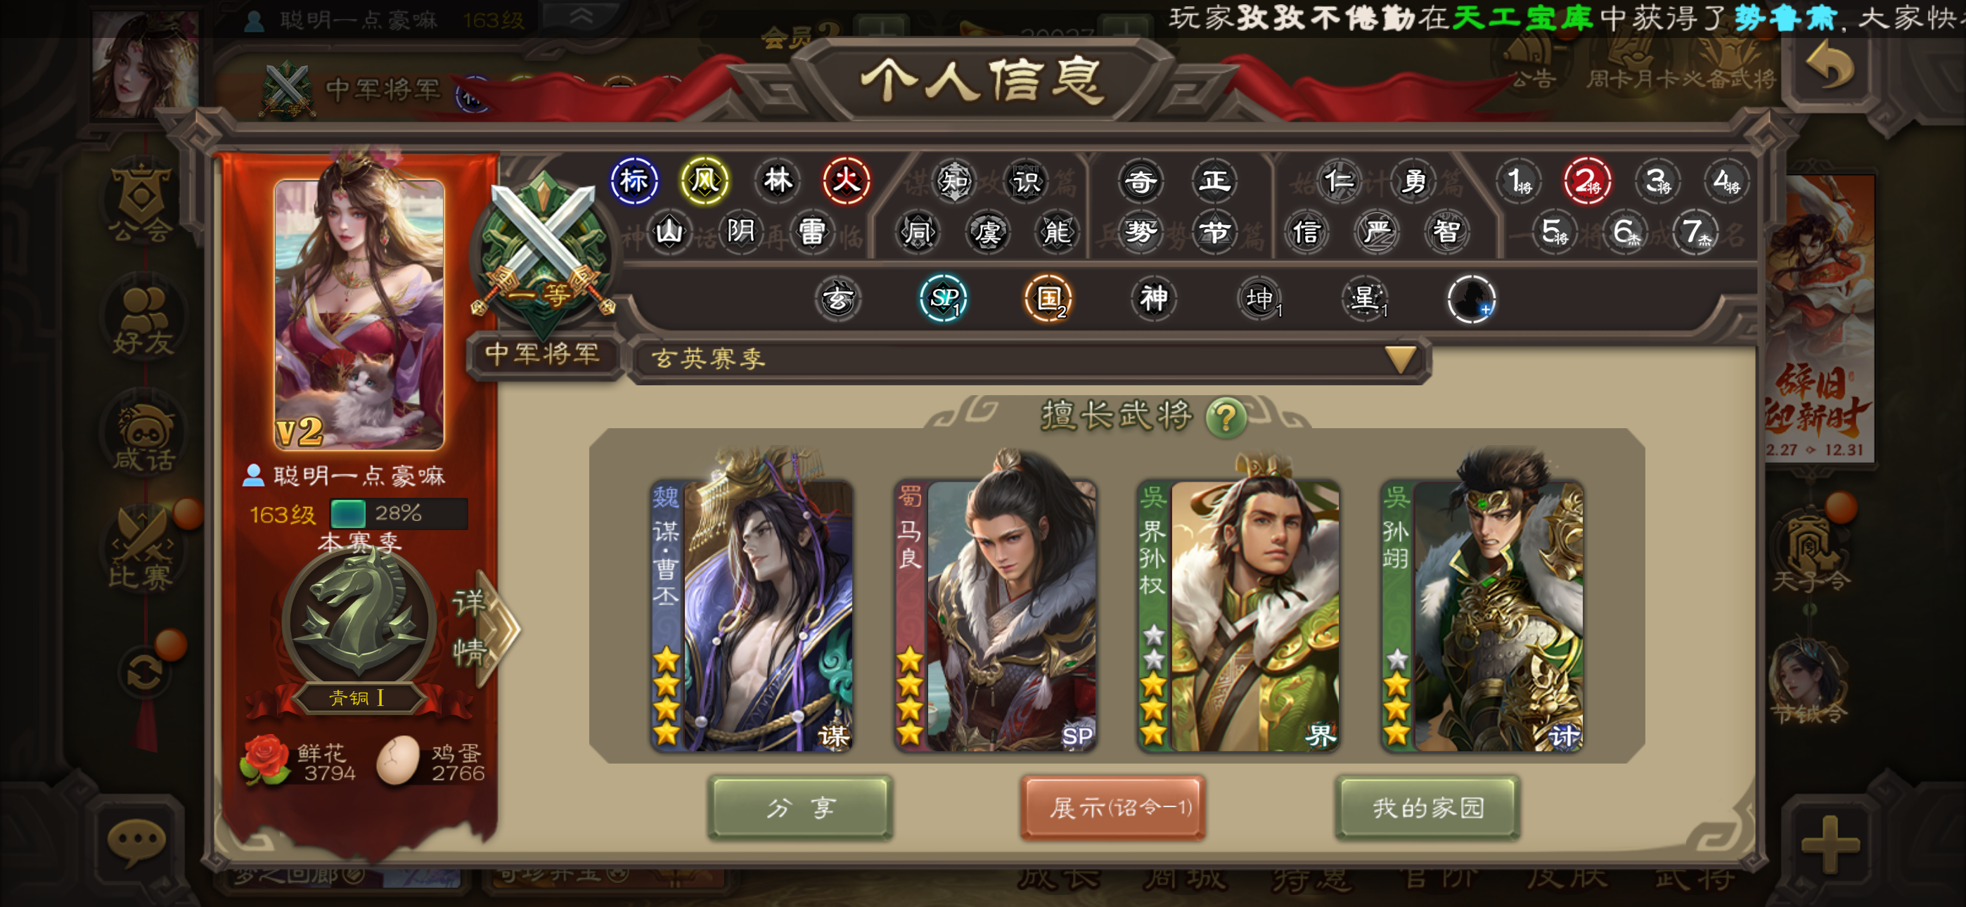Expand the 详情 details arrow
1966x907 pixels.
point(483,628)
